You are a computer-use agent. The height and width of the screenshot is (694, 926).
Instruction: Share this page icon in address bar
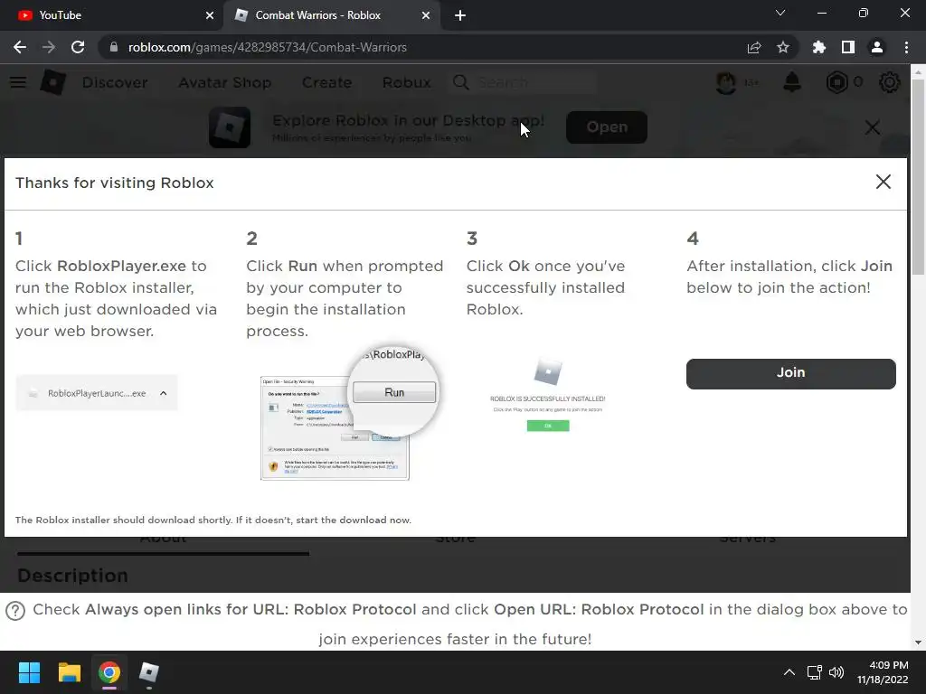tap(754, 47)
